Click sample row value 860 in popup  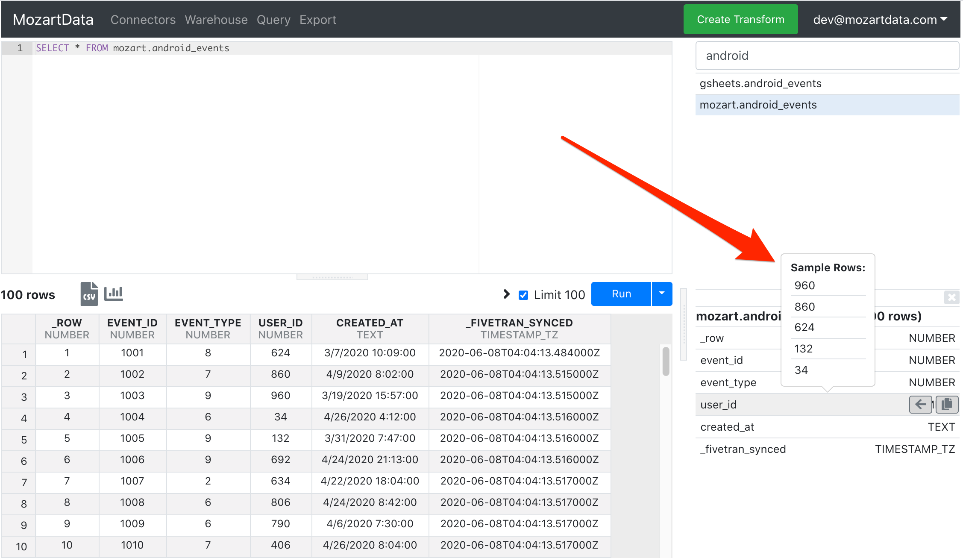tap(804, 307)
